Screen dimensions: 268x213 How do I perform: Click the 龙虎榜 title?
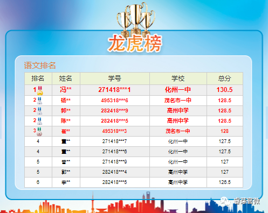tap(135, 43)
